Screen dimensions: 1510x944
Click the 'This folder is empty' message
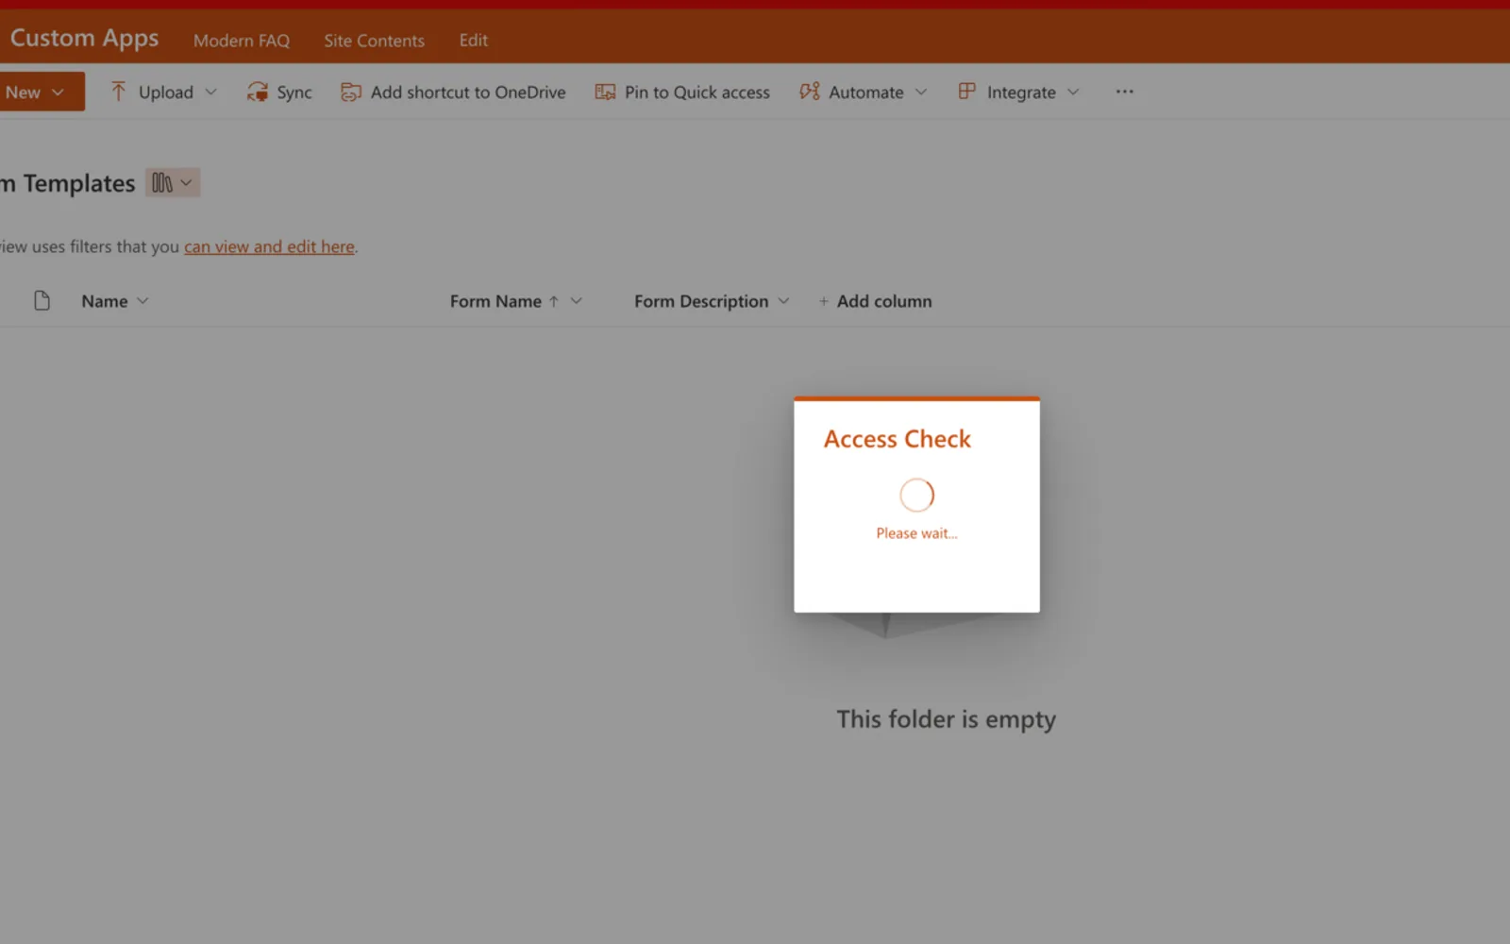pos(946,719)
